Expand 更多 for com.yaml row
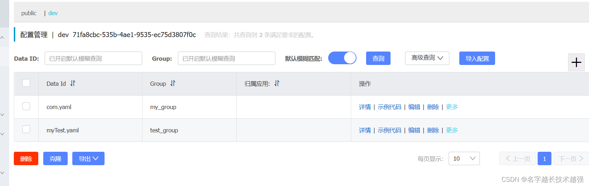589x186 pixels. tap(452, 107)
